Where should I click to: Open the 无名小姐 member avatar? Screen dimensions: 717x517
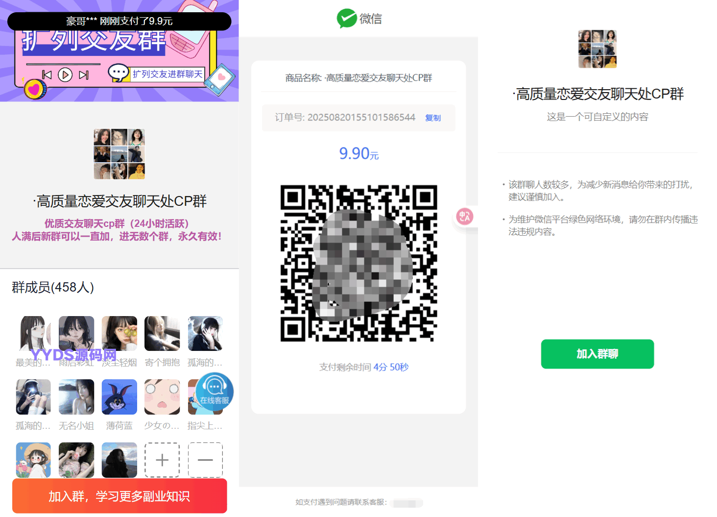pyautogui.click(x=76, y=397)
